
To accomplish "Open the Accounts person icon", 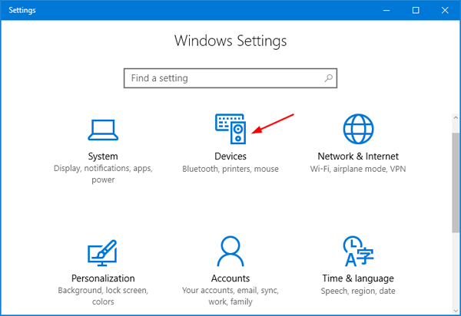I will point(230,251).
